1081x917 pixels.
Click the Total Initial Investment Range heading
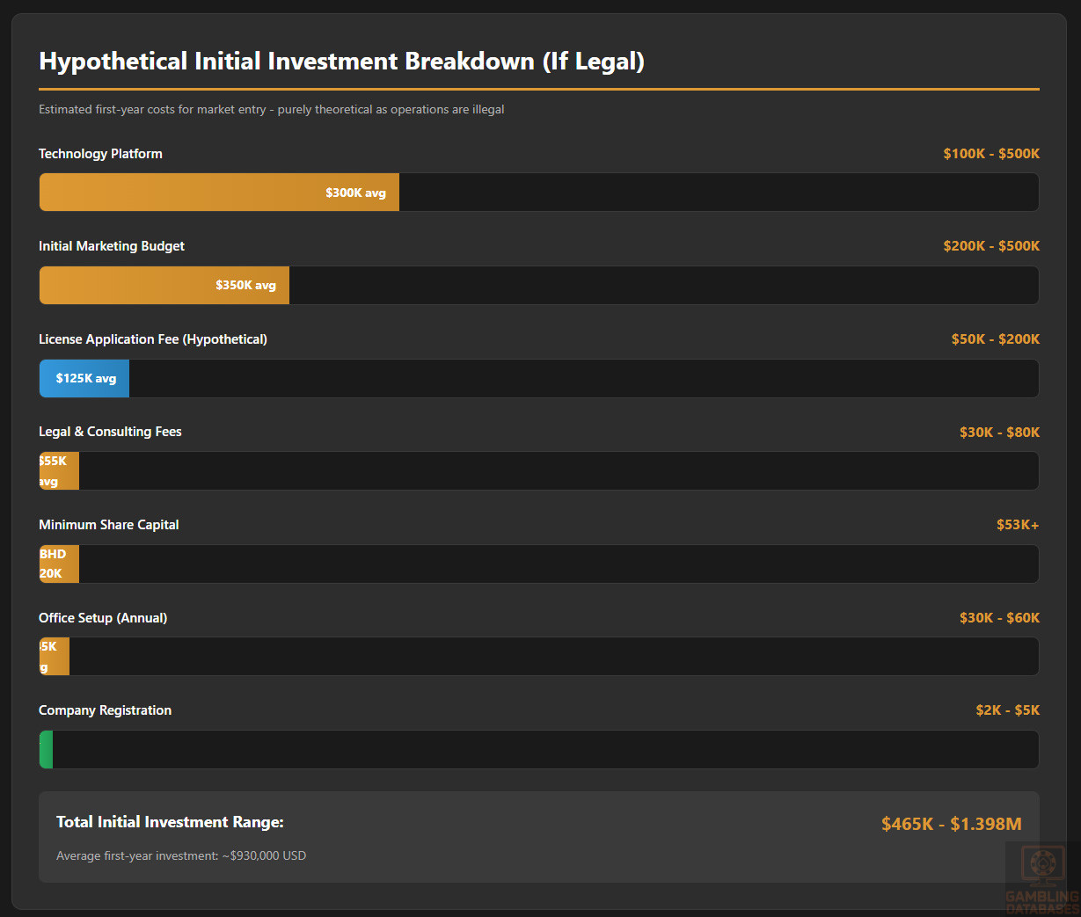pos(170,822)
